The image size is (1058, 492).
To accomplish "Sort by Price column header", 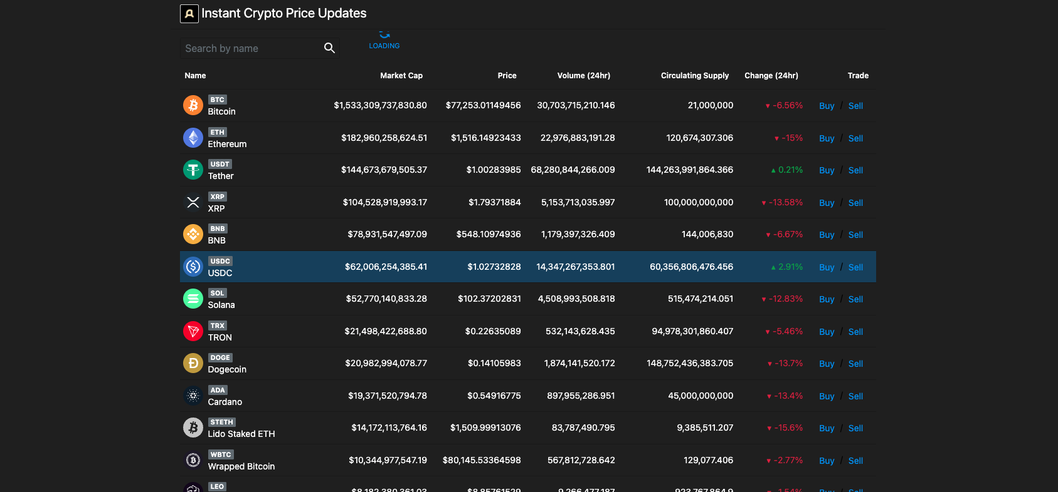I will coord(507,76).
